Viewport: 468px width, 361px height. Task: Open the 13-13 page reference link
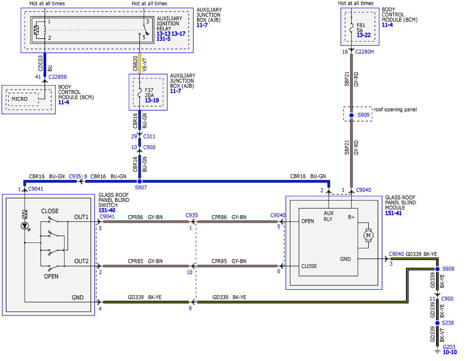coord(163,34)
